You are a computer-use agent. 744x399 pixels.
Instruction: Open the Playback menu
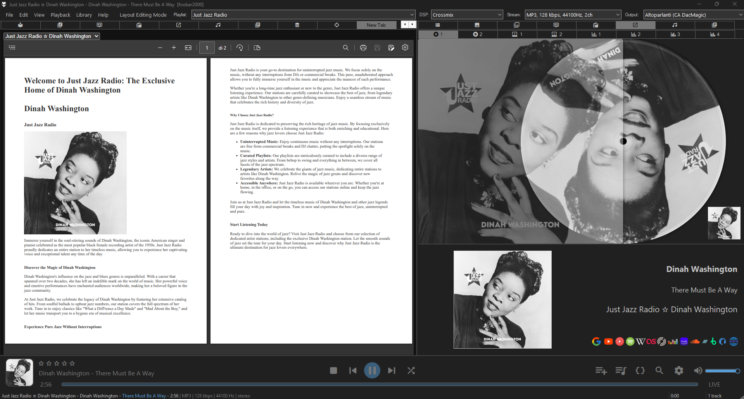coord(60,15)
